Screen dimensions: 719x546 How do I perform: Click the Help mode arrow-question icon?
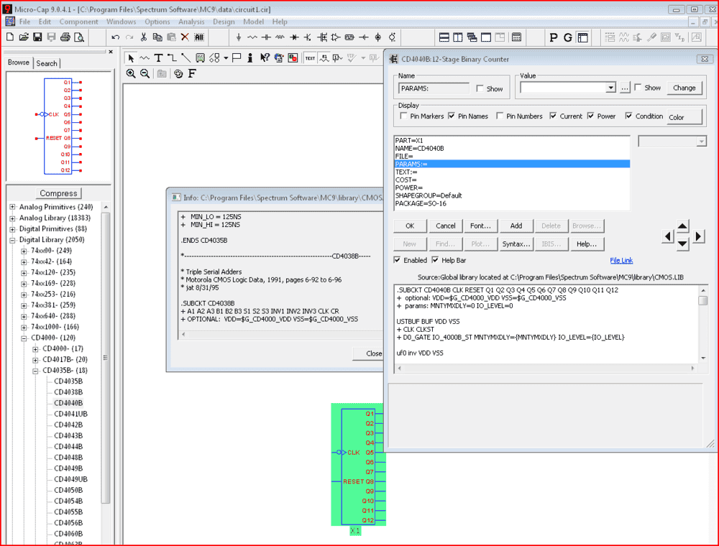(265, 58)
